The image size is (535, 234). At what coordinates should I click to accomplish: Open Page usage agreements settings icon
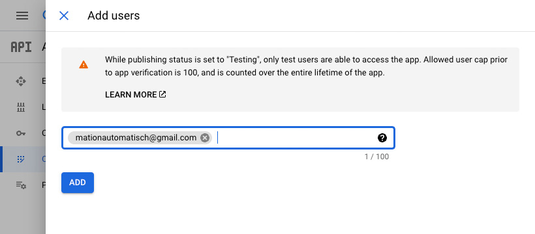[x=21, y=185]
